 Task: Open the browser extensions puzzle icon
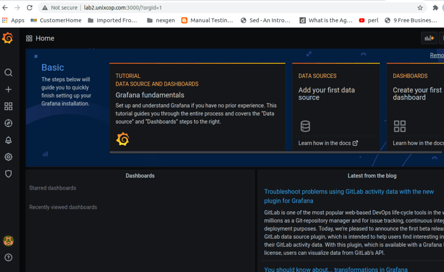tap(435, 8)
